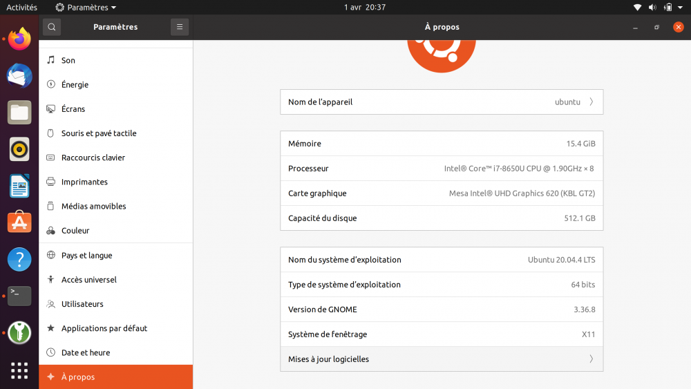Viewport: 691px width, 389px height.
Task: Open the clock showing 1 avr 20:37
Action: (364, 7)
